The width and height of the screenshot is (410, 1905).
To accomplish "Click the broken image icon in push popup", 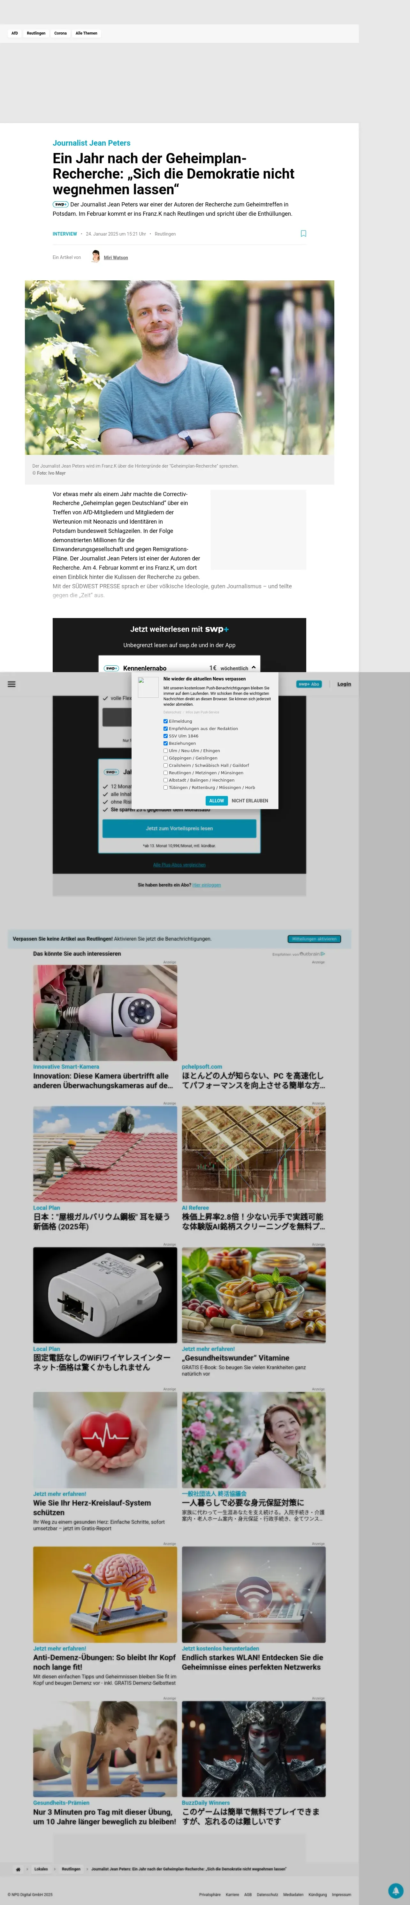I will coord(148,687).
